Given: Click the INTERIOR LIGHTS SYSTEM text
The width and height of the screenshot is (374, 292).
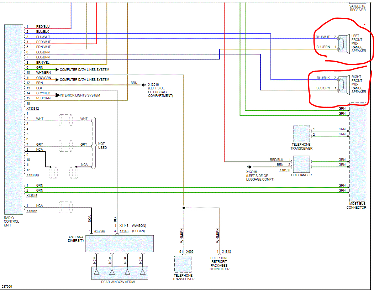Looking at the screenshot, I should pyautogui.click(x=80, y=95).
